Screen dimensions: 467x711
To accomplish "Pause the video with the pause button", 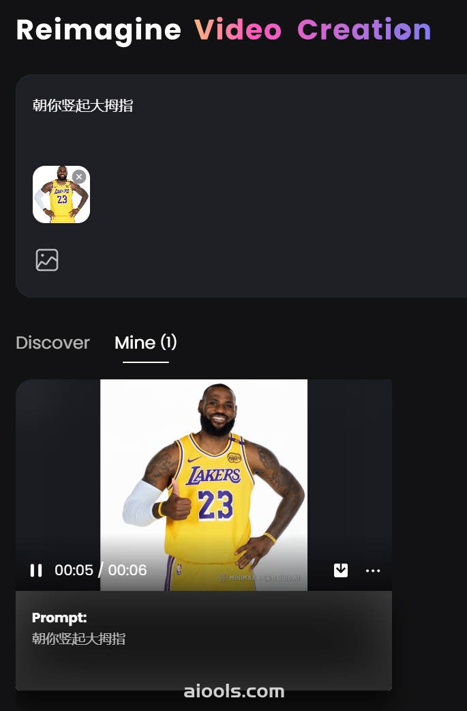I will (36, 570).
